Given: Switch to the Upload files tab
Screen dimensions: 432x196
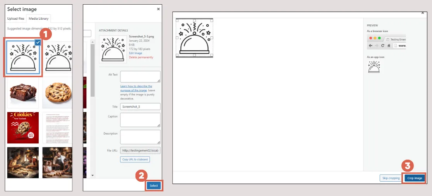Looking at the screenshot, I should 16,19.
